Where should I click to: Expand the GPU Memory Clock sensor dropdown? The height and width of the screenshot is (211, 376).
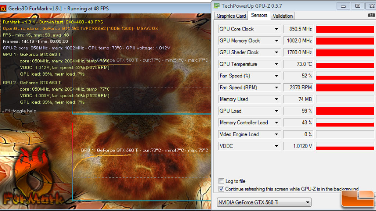tap(276, 41)
